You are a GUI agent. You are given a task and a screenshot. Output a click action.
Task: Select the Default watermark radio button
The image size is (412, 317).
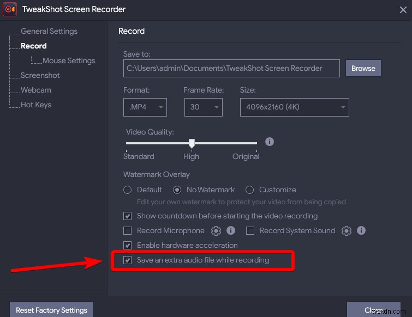coord(128,190)
